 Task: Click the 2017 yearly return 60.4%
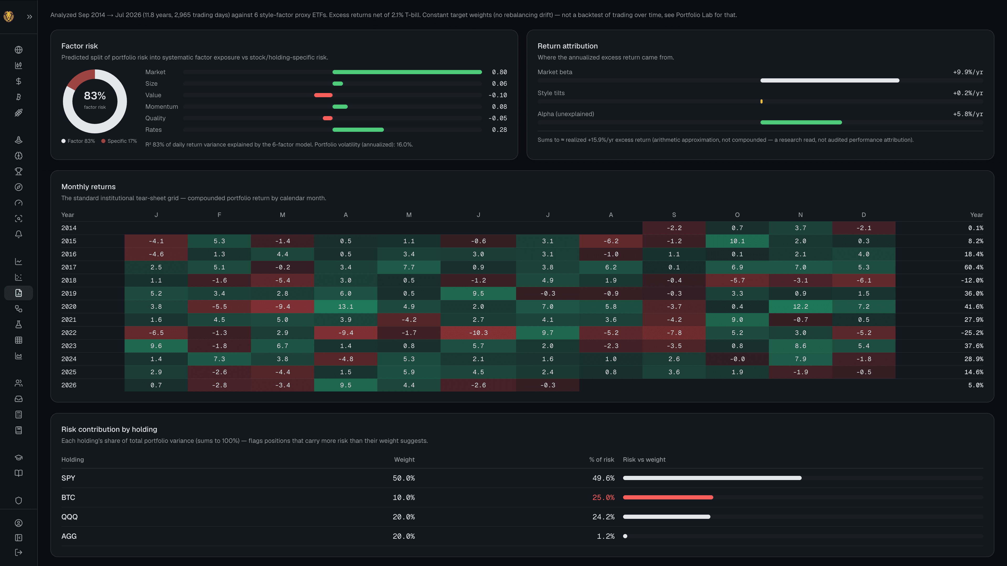point(973,267)
